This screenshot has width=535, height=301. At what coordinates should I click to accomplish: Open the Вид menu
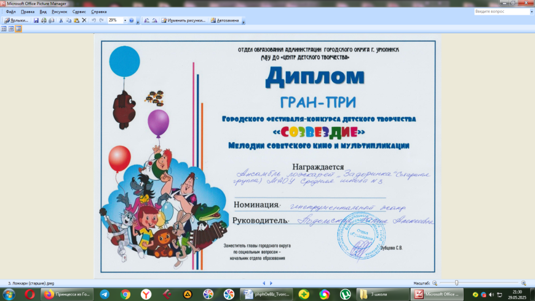click(43, 12)
